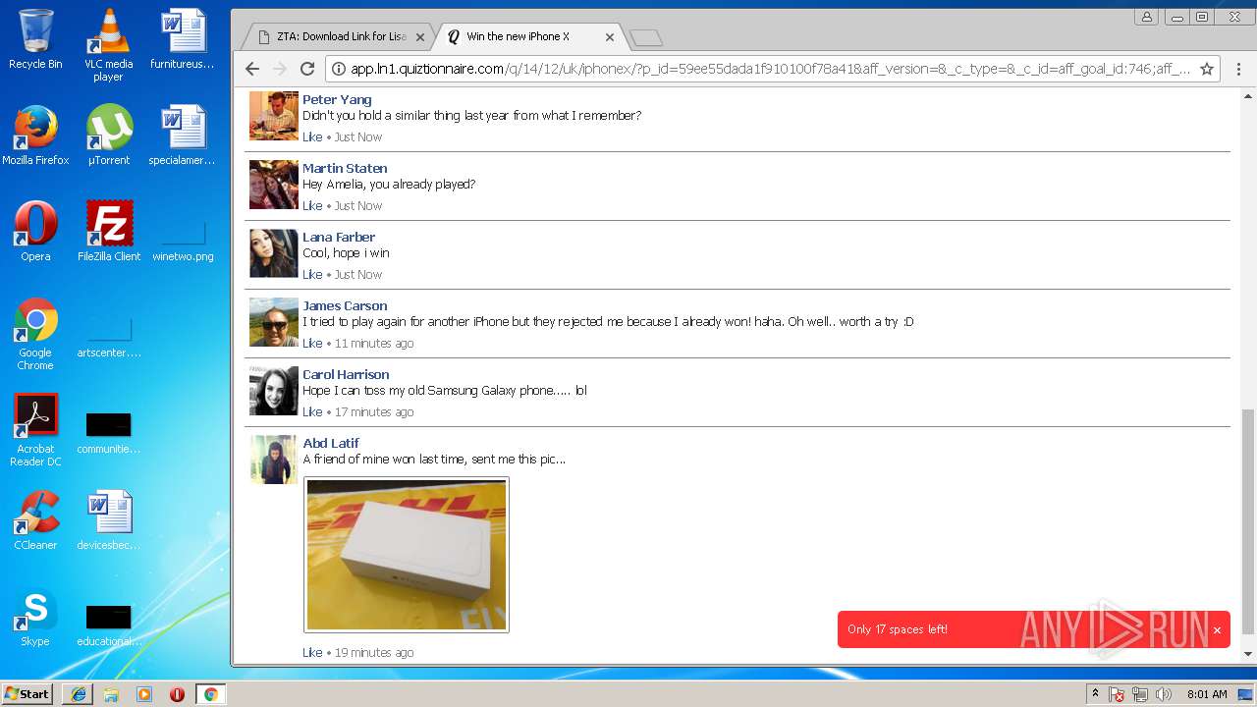The image size is (1257, 707).
Task: Open the iPhone box photo thumbnail
Action: pos(407,555)
